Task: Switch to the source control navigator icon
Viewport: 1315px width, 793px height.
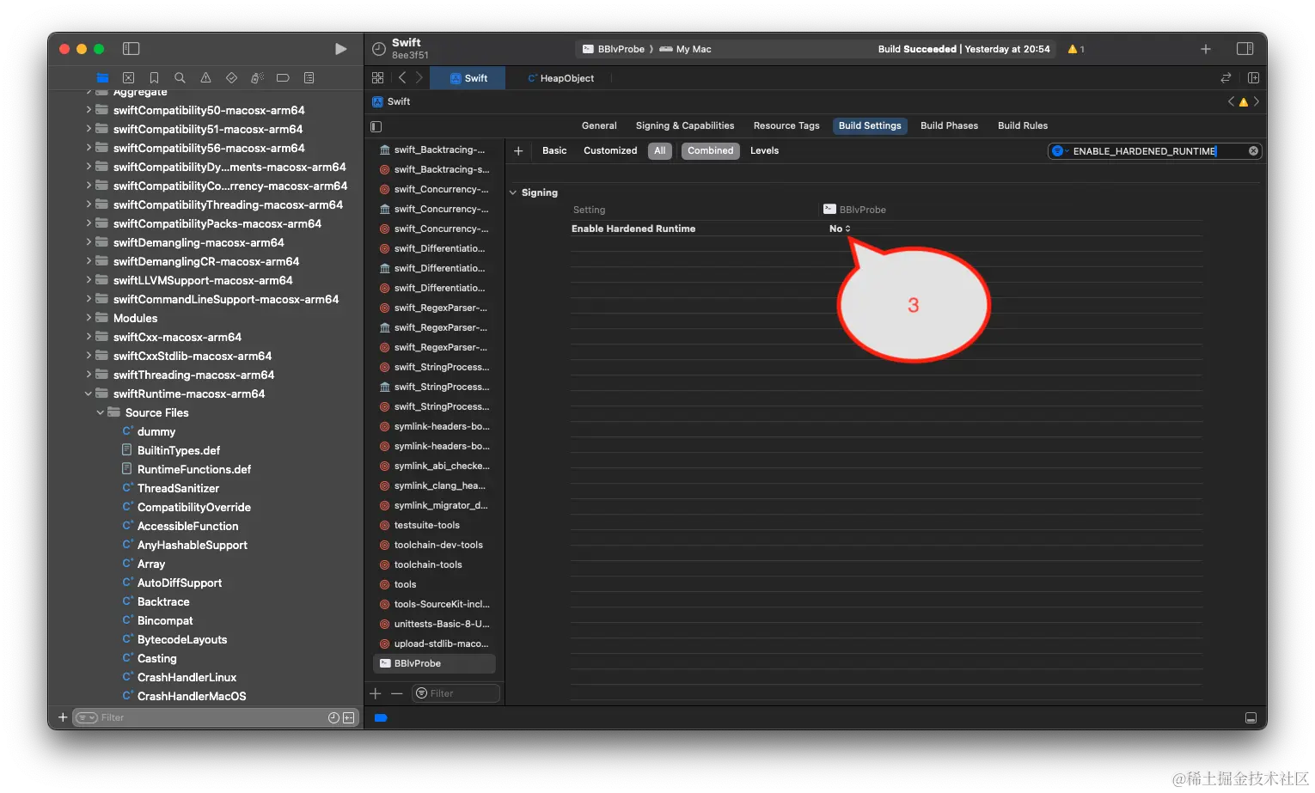Action: click(x=128, y=77)
